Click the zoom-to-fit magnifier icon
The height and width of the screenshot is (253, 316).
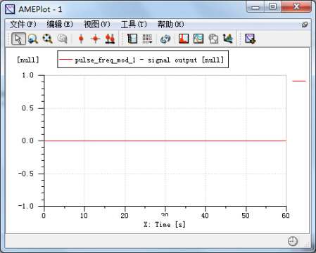(47, 39)
